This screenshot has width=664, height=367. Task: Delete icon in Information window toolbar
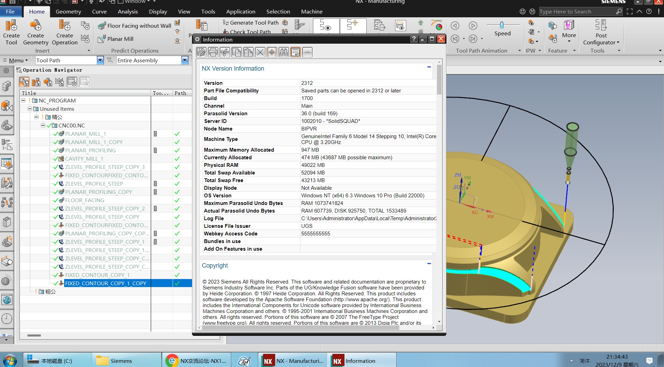[x=260, y=52]
